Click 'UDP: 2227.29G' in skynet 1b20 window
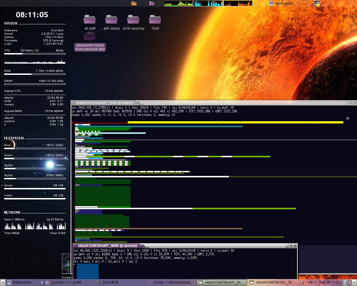This screenshot has height=286, width=357. tap(226, 111)
